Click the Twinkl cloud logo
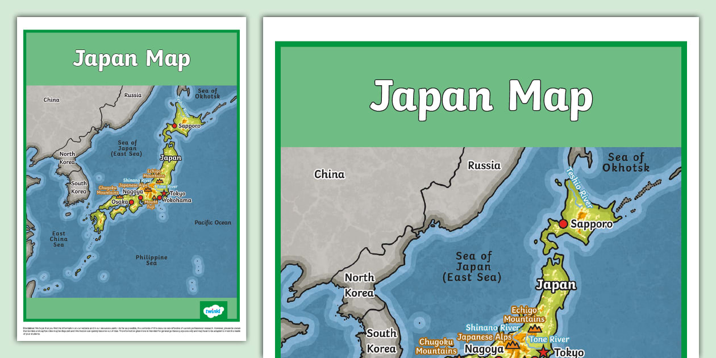 pyautogui.click(x=215, y=311)
